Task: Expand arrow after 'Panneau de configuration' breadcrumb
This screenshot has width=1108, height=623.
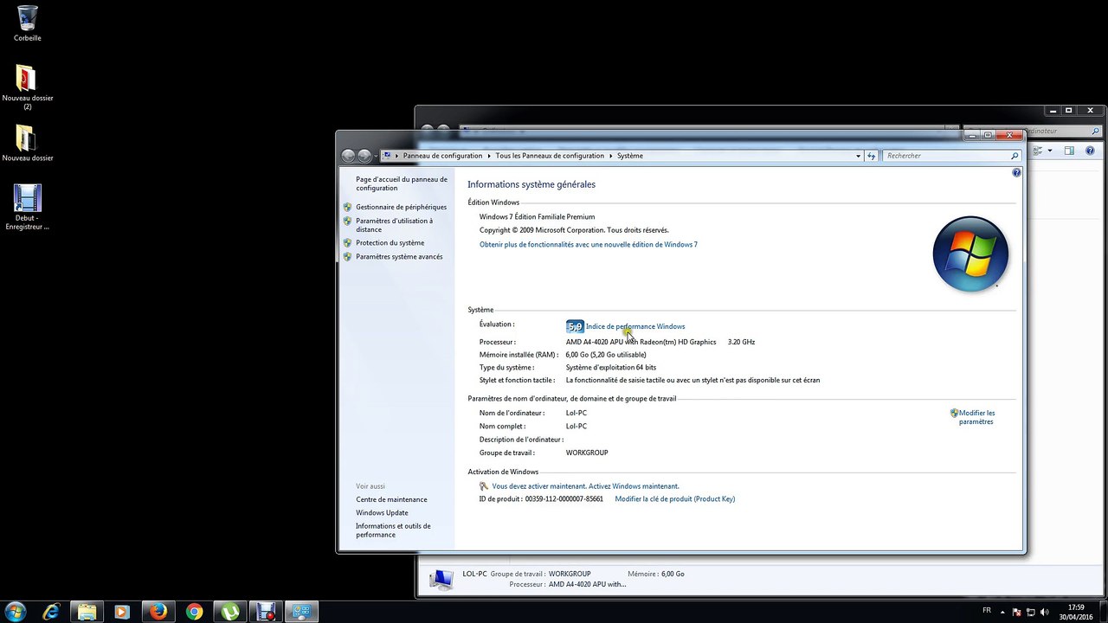Action: [489, 156]
